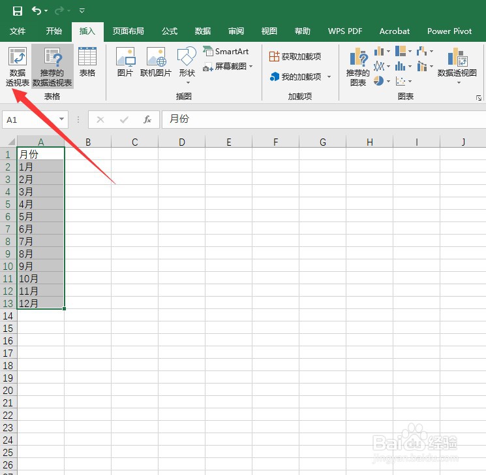Switch to the 数据 Data tab
Viewport: 486px width, 475px height.
(x=202, y=31)
